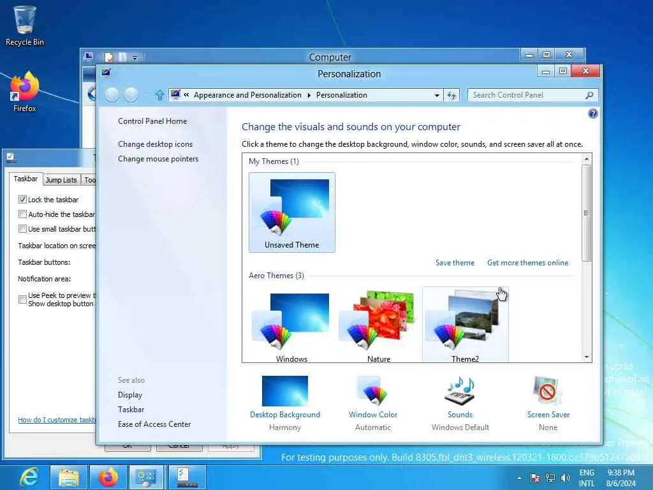Expand the double chevron in breadcrumb

[x=186, y=94]
